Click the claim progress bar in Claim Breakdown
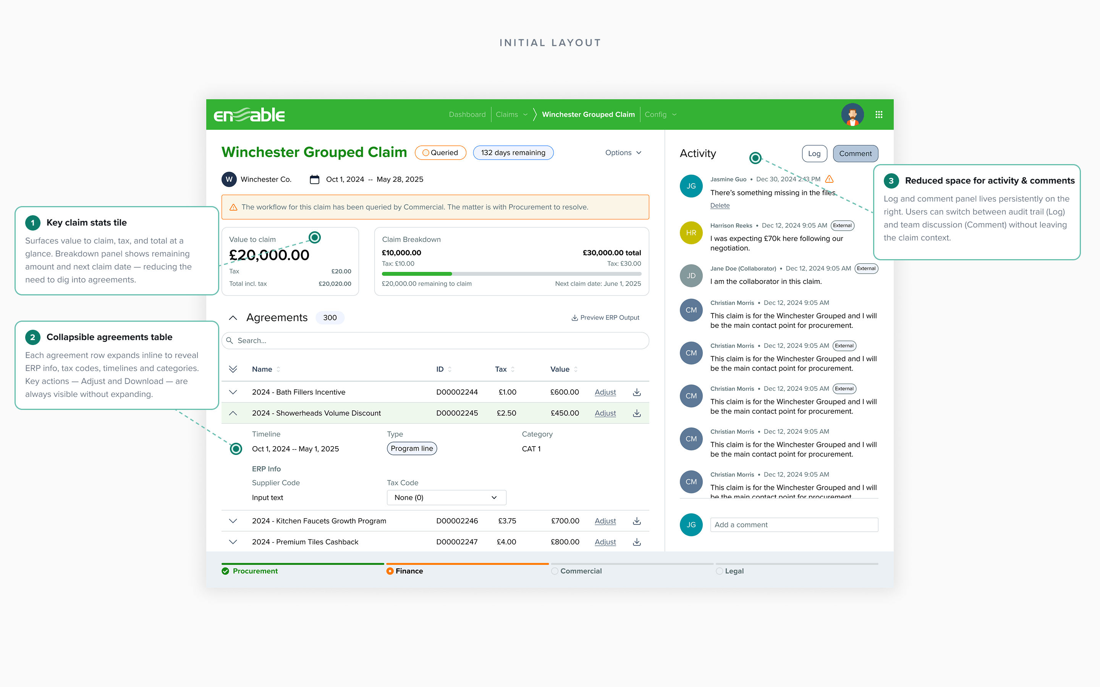This screenshot has width=1100, height=687. pos(511,274)
